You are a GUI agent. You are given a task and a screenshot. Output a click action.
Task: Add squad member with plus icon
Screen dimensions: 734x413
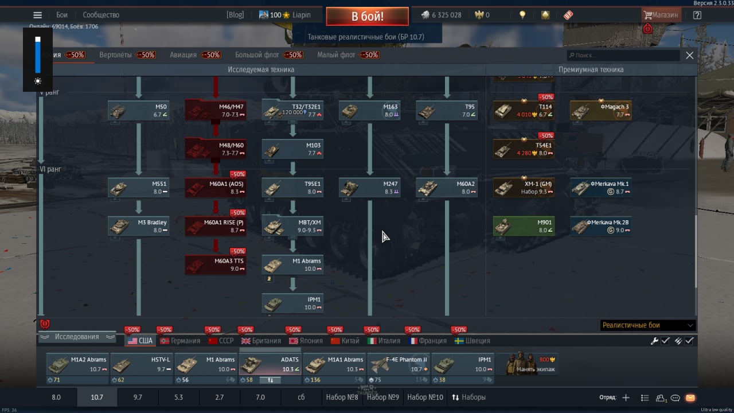point(626,398)
